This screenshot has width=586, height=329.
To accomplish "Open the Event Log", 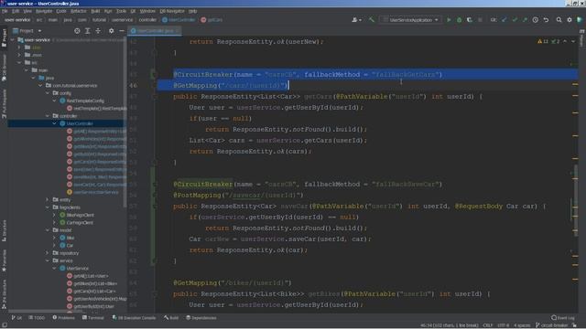I will point(563,318).
